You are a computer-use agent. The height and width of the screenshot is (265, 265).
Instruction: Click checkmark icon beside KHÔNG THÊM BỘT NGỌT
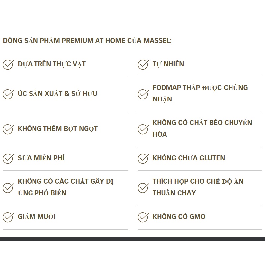click(8, 129)
